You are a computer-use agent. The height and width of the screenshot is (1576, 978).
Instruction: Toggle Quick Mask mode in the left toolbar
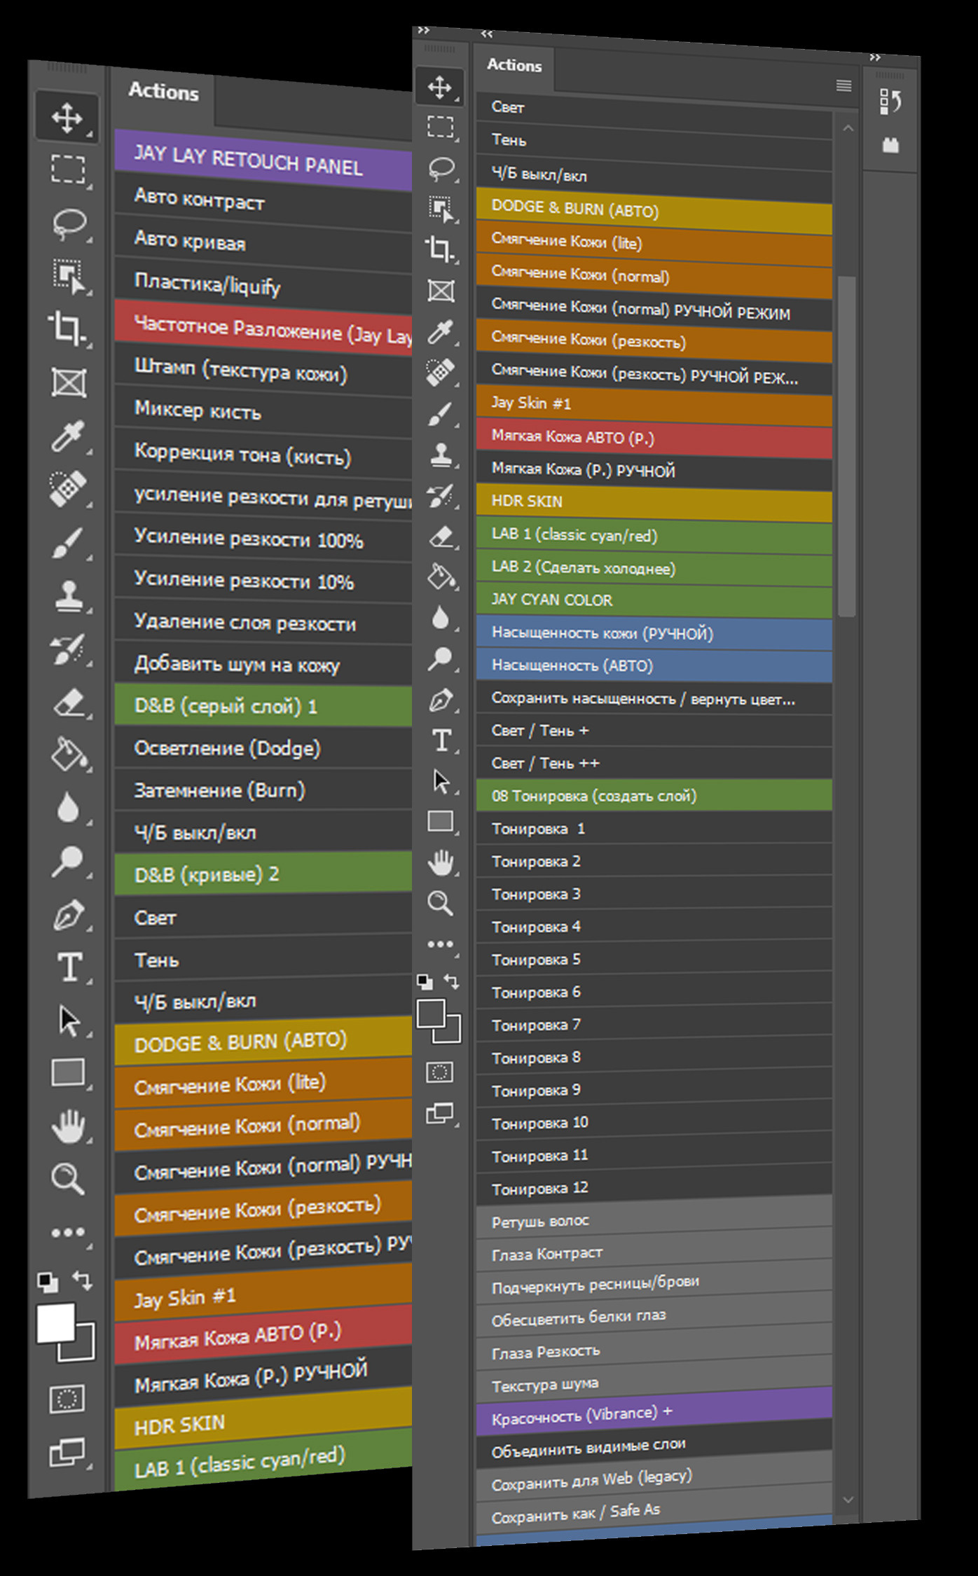(x=67, y=1399)
